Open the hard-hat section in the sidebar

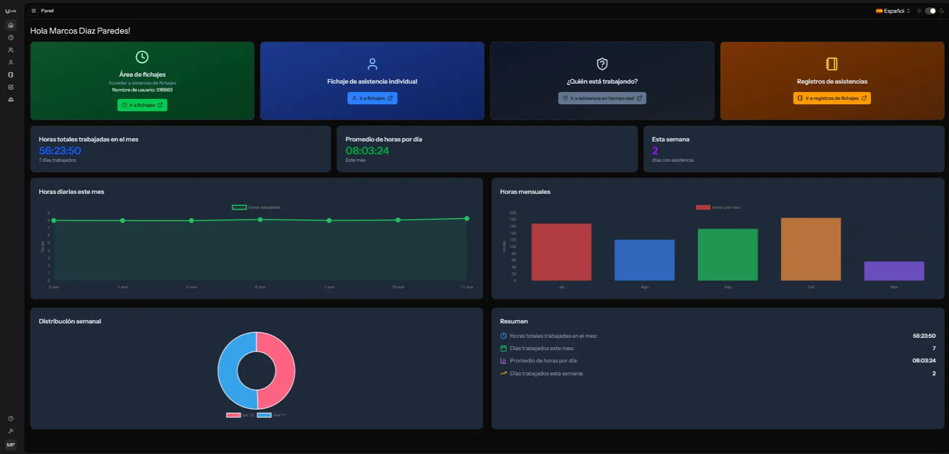(10, 99)
